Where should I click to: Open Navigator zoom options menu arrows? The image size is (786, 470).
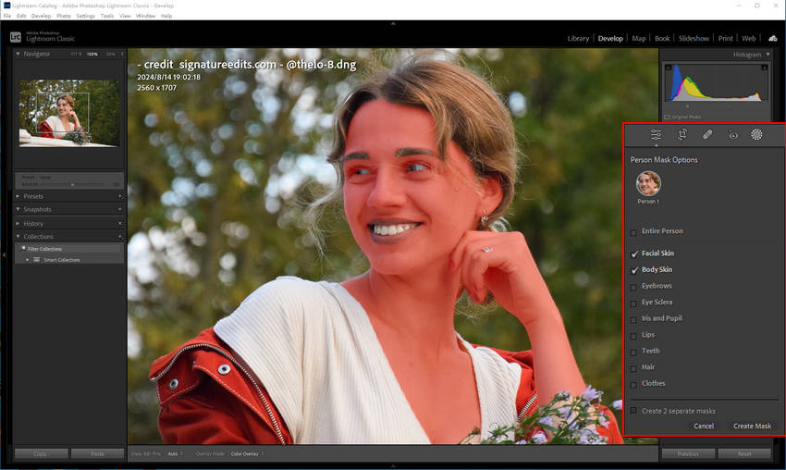[122, 54]
